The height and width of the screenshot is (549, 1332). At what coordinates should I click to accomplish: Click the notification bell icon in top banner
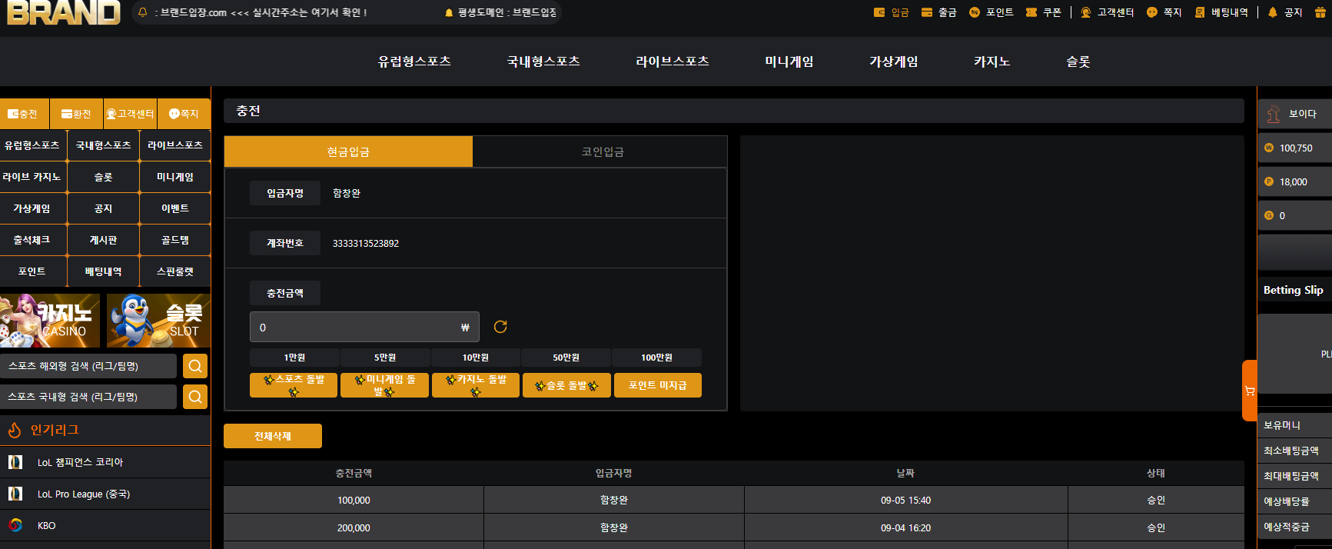point(143,12)
